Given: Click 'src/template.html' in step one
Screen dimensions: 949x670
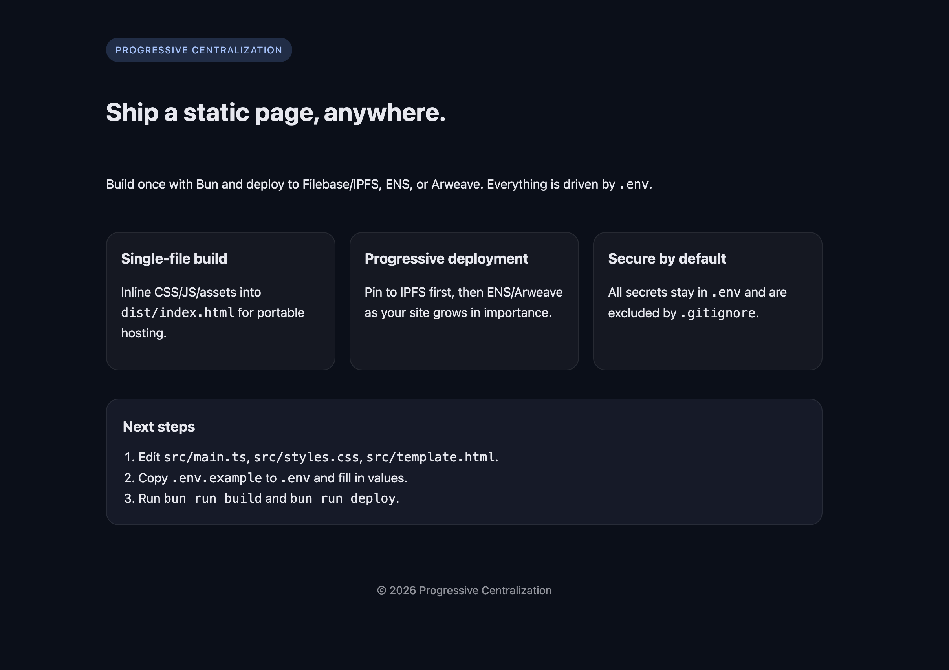Looking at the screenshot, I should 430,457.
